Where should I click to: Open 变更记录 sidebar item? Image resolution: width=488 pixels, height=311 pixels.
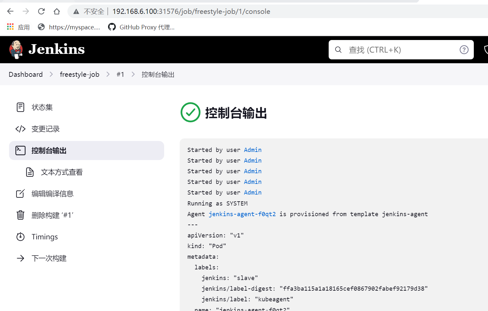[x=86, y=129]
